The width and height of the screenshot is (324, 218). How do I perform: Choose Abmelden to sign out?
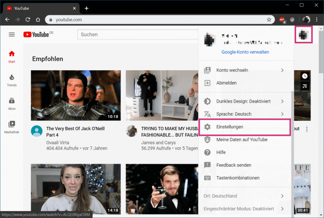(x=227, y=83)
